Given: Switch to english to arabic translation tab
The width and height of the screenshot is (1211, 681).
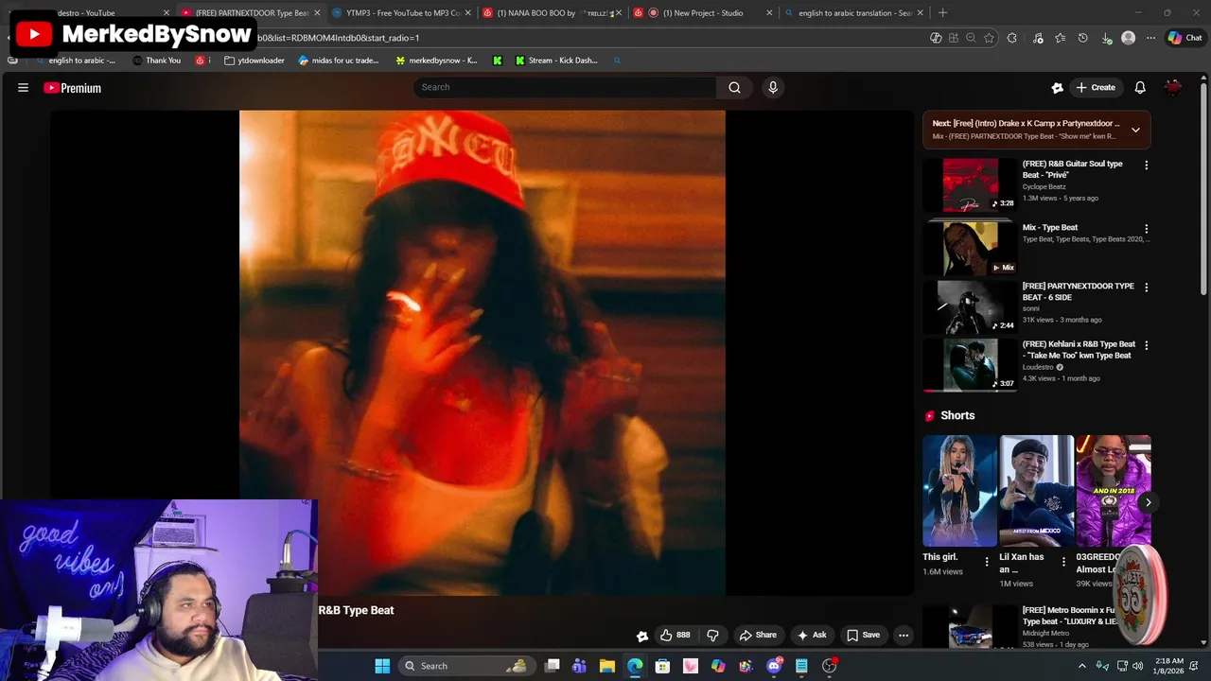Looking at the screenshot, I should (x=854, y=13).
